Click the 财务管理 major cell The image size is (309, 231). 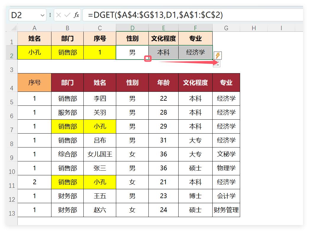click(226, 210)
